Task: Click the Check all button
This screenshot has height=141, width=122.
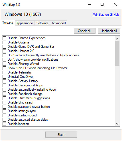Action: pos(85,31)
